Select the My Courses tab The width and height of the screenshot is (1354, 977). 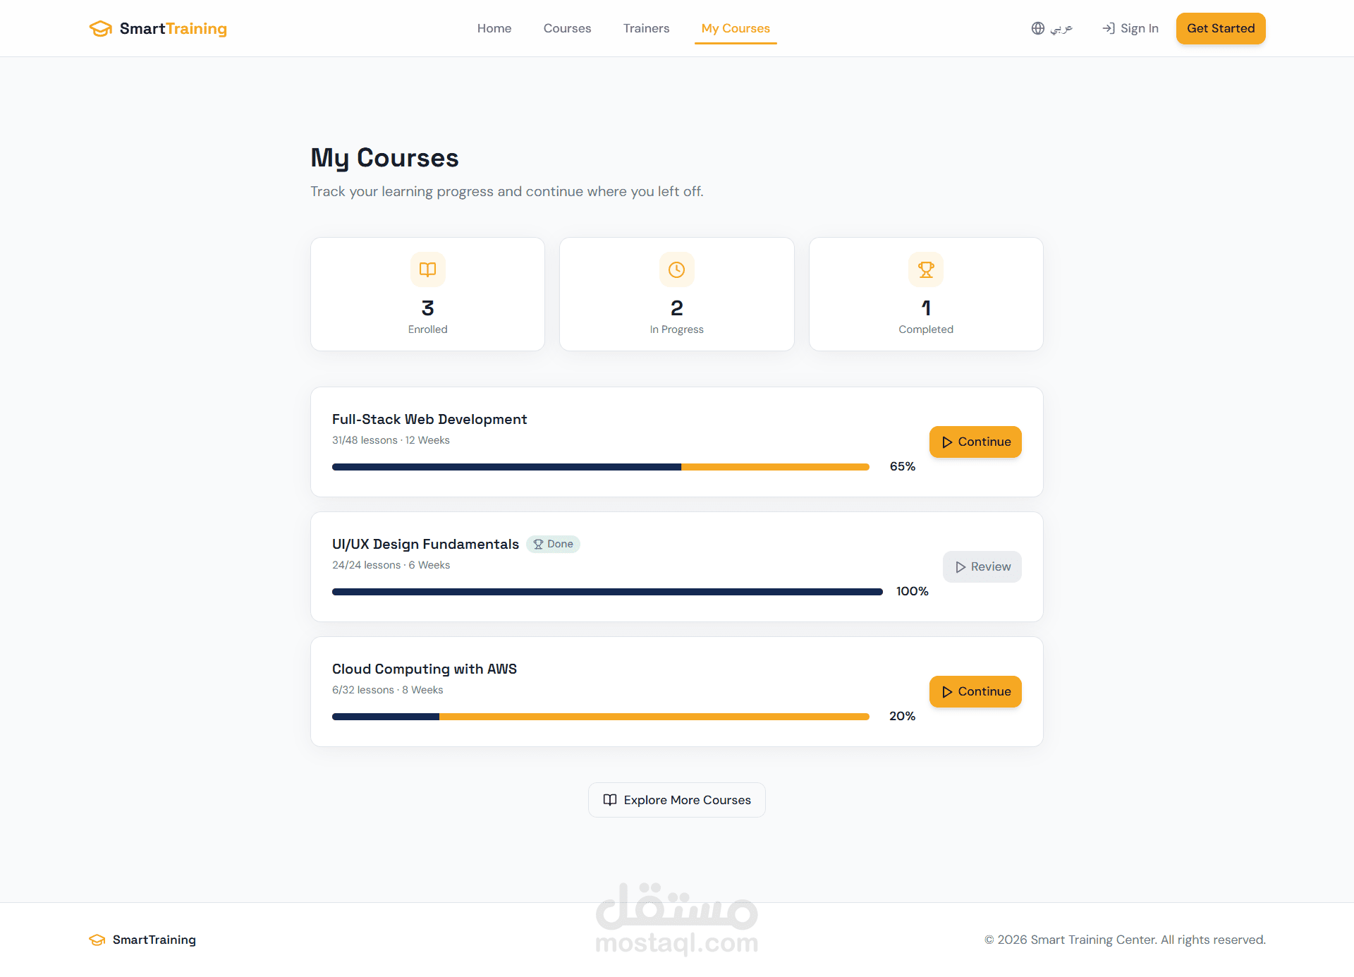[x=735, y=28]
